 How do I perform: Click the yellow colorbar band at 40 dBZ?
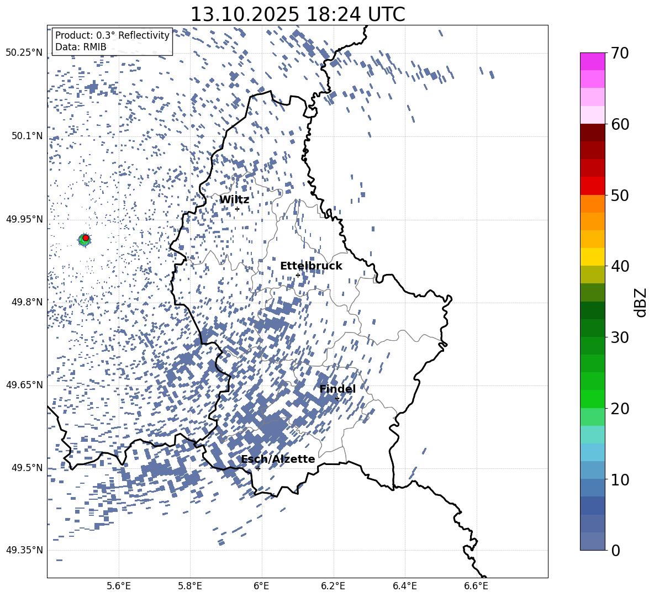(592, 257)
